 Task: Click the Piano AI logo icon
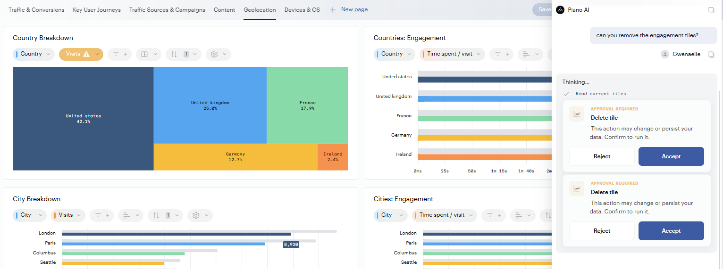560,10
